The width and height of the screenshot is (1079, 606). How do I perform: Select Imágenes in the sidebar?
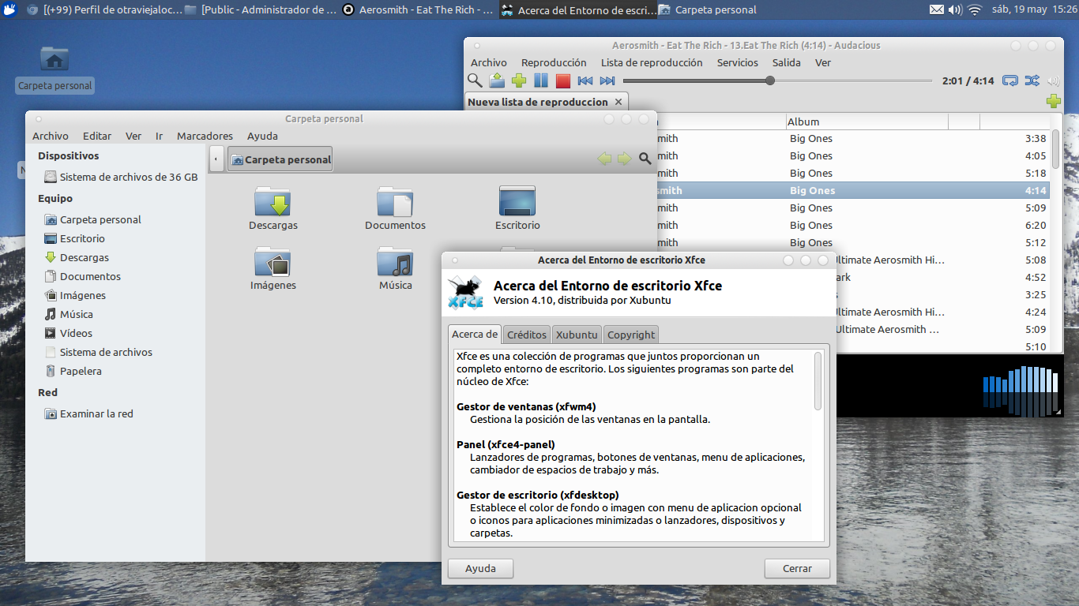[x=75, y=295]
